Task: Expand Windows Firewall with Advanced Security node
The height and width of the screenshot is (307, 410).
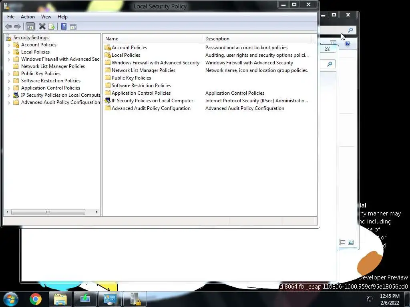Action: pos(9,60)
